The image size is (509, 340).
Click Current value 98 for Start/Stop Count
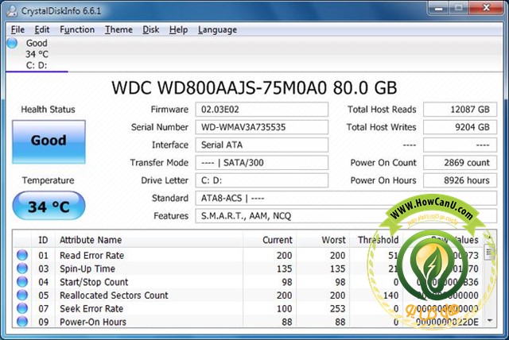(287, 282)
